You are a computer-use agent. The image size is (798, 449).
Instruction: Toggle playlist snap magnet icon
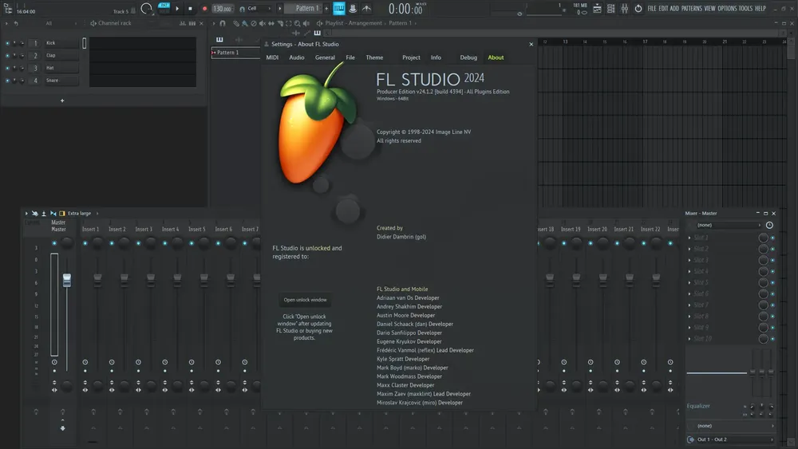tap(223, 23)
